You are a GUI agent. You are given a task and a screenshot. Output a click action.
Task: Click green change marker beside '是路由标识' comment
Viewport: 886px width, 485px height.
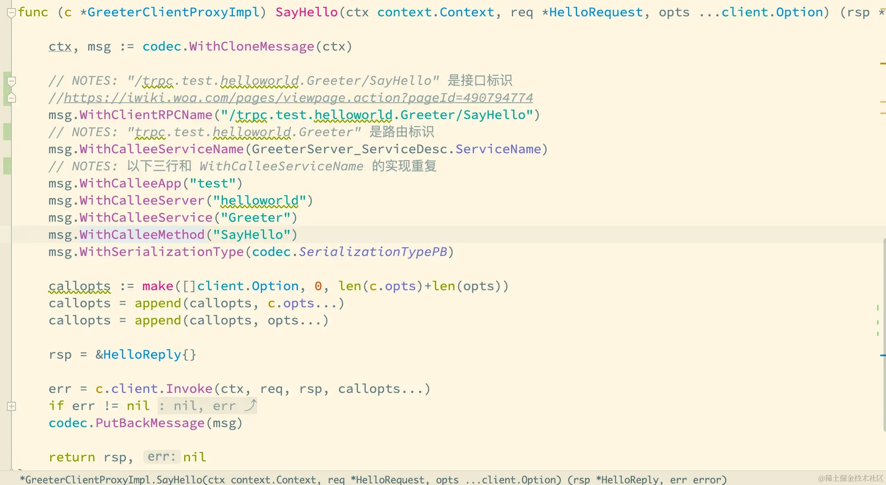tap(7, 132)
